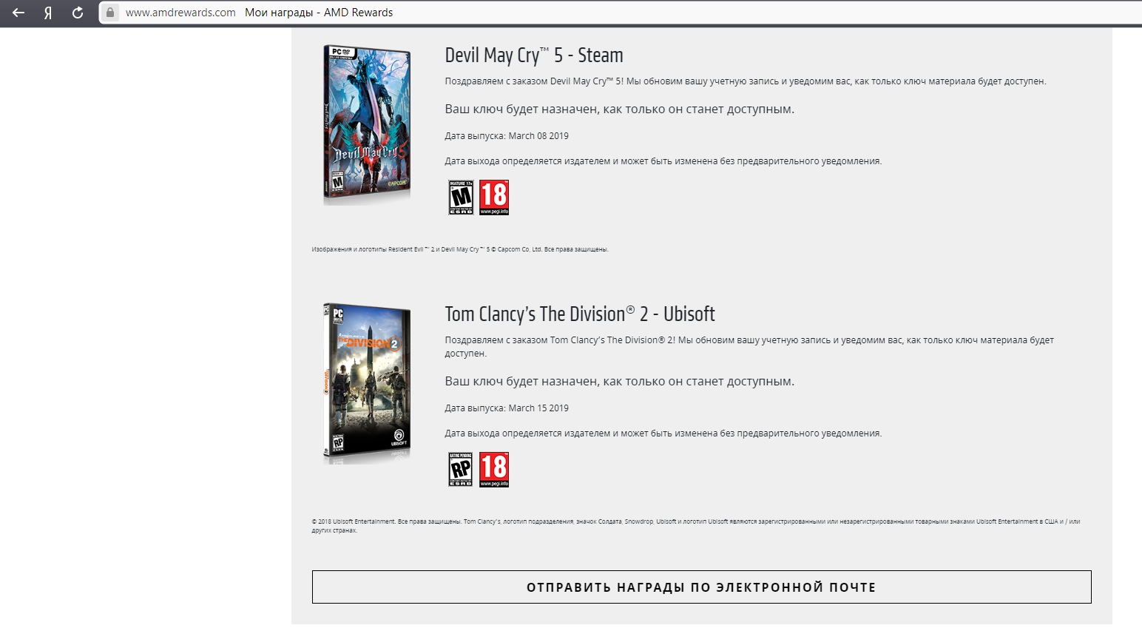Select the 'Tom Clancy's The Division® 2 - Ubisoft' heading

pyautogui.click(x=580, y=314)
